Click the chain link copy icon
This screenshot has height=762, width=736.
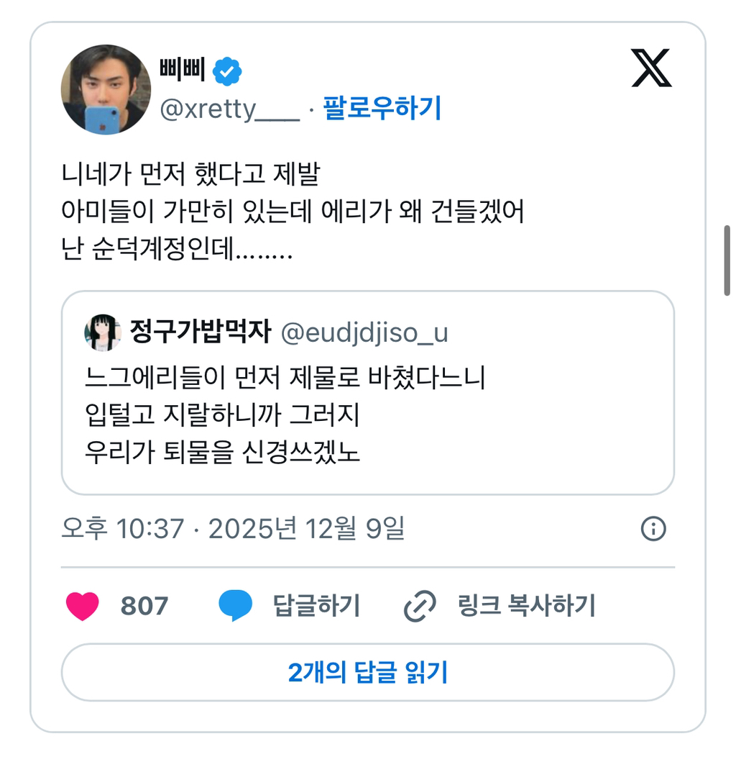(420, 607)
